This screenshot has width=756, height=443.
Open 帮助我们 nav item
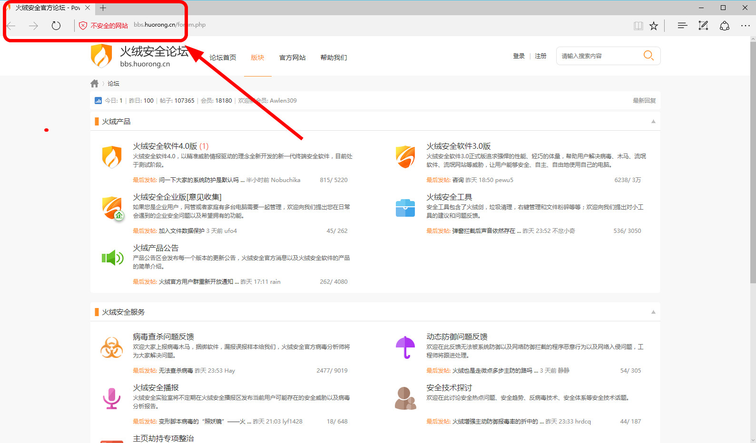tap(334, 58)
